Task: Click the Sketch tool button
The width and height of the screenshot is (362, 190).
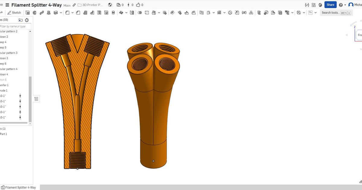Action: pyautogui.click(x=14, y=13)
